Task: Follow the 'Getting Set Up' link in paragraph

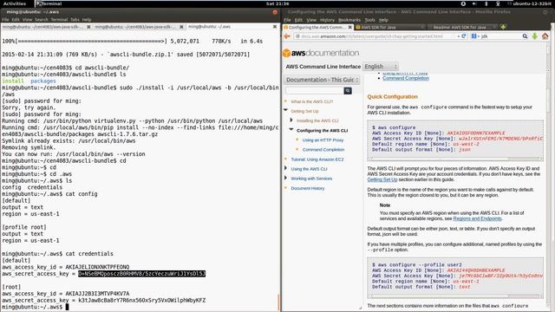Action: tap(382, 179)
